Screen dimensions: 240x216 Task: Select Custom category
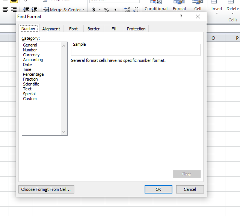click(30, 99)
